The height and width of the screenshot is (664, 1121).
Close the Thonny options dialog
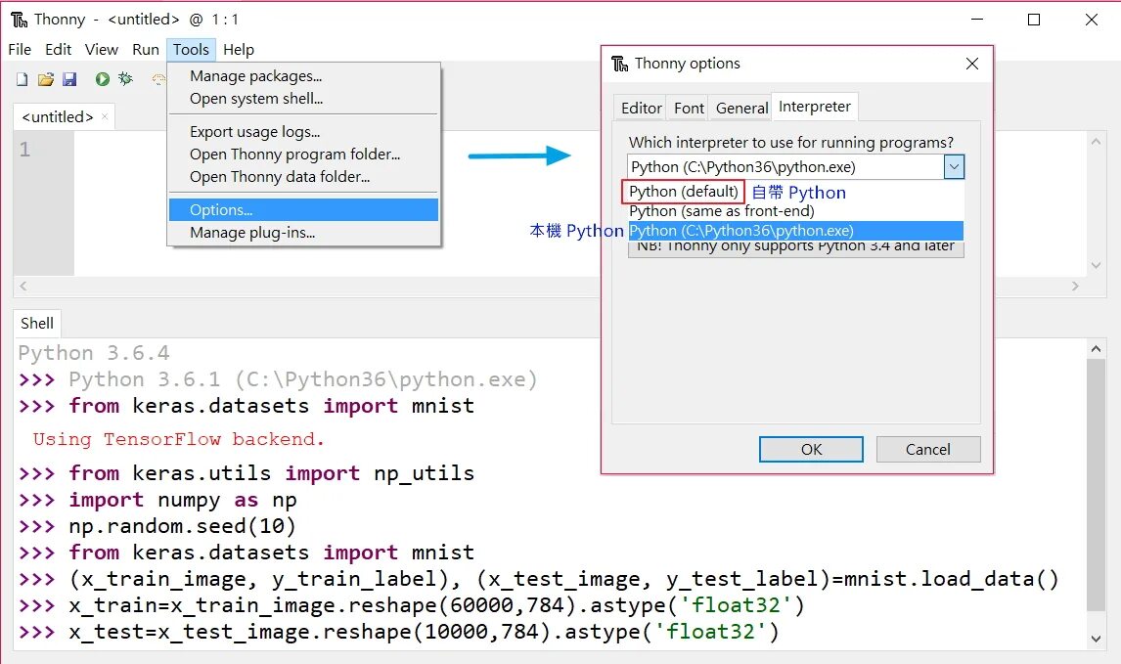point(972,64)
